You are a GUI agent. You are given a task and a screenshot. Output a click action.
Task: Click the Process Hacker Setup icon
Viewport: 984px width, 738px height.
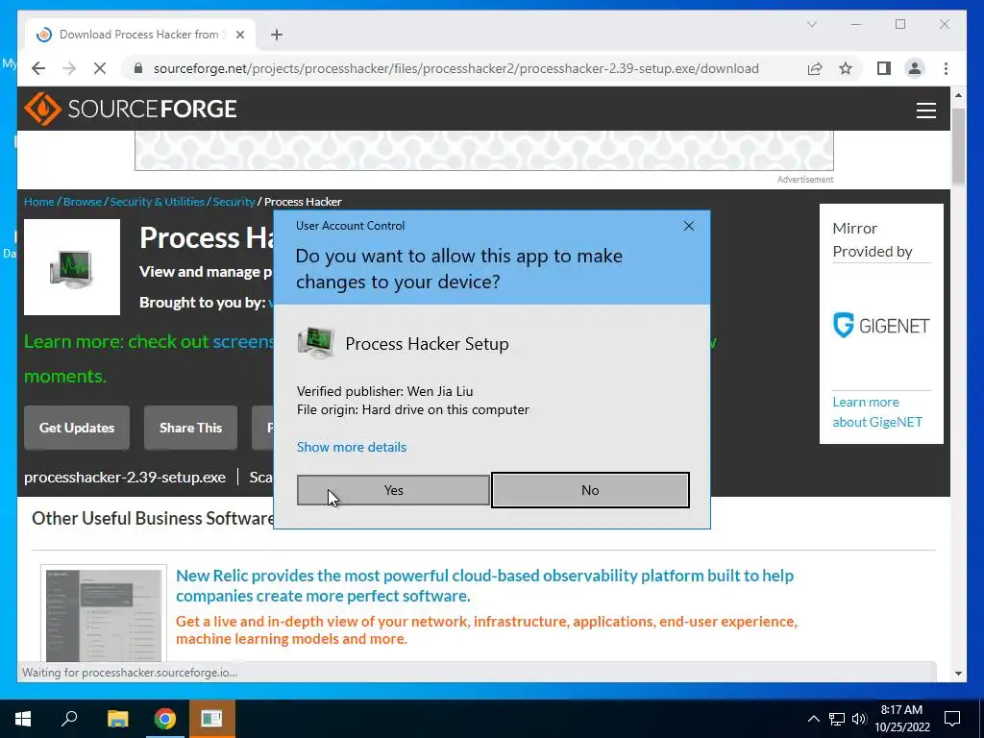click(x=315, y=343)
